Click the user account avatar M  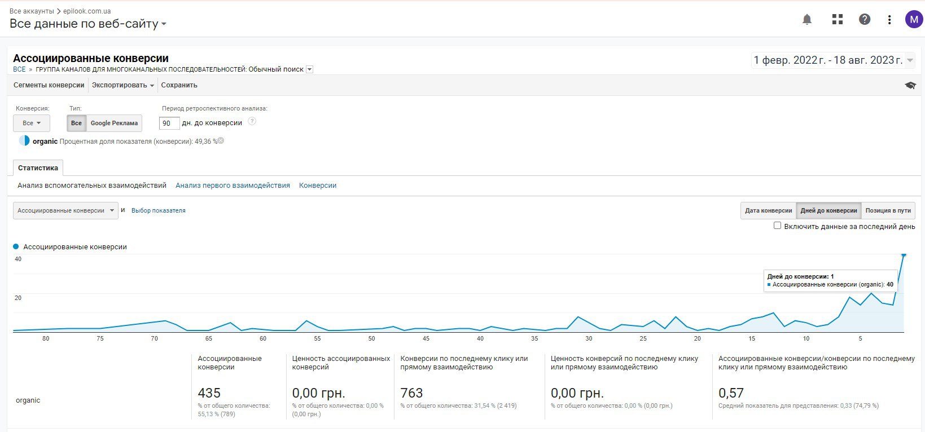(913, 20)
